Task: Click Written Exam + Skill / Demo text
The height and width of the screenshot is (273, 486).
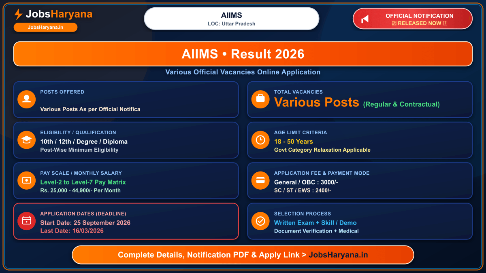Action: click(315, 222)
